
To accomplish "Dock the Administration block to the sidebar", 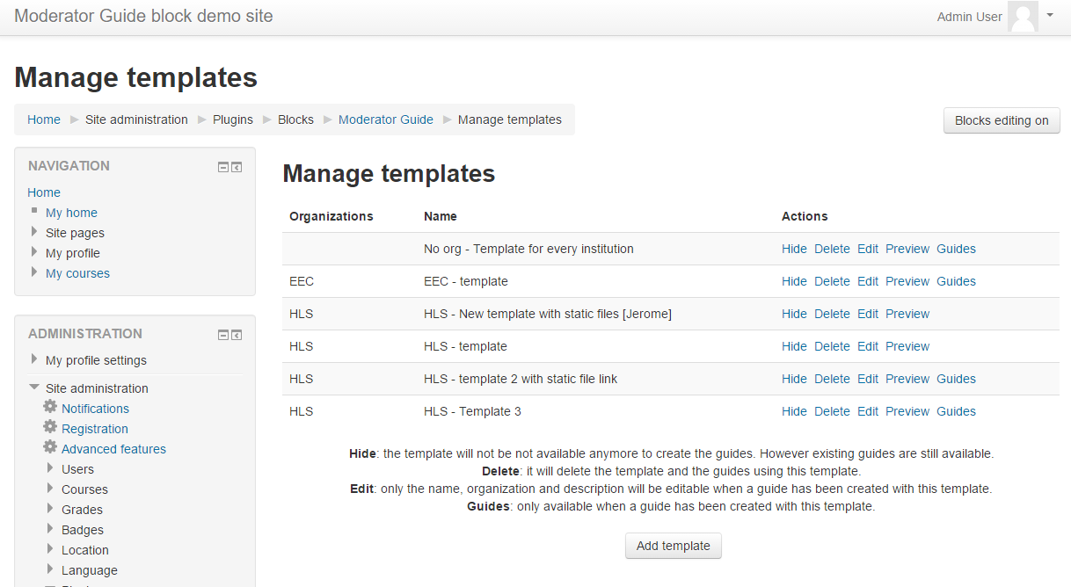I will coord(236,335).
